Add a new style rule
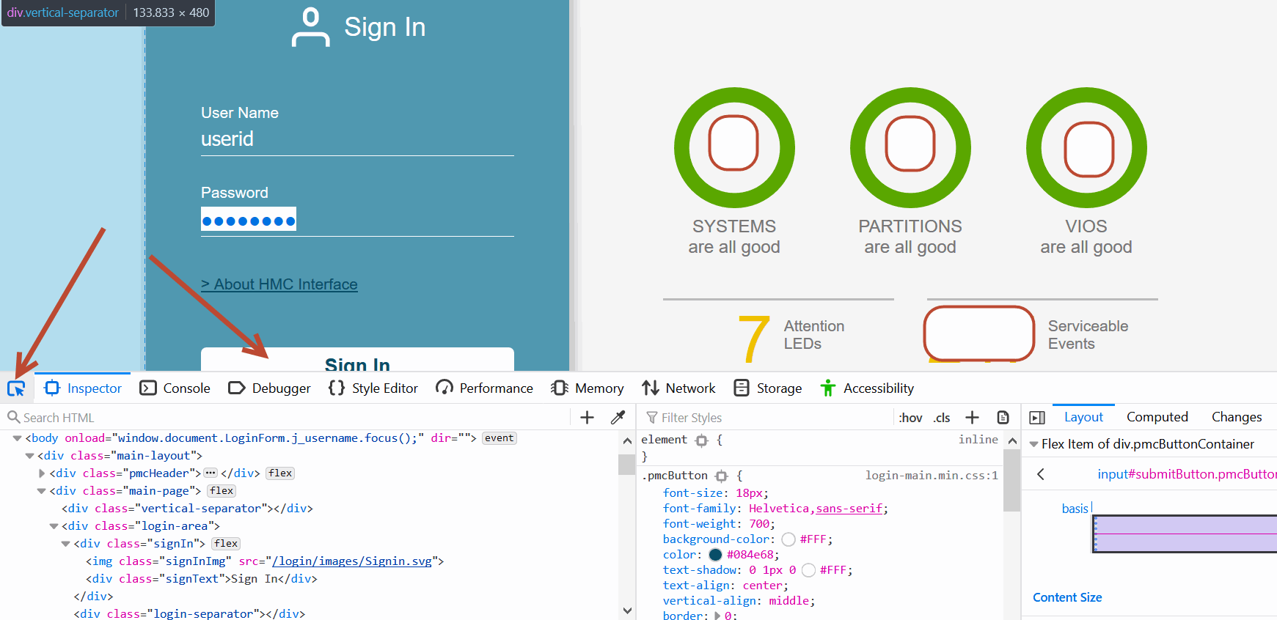The width and height of the screenshot is (1277, 620). [972, 418]
